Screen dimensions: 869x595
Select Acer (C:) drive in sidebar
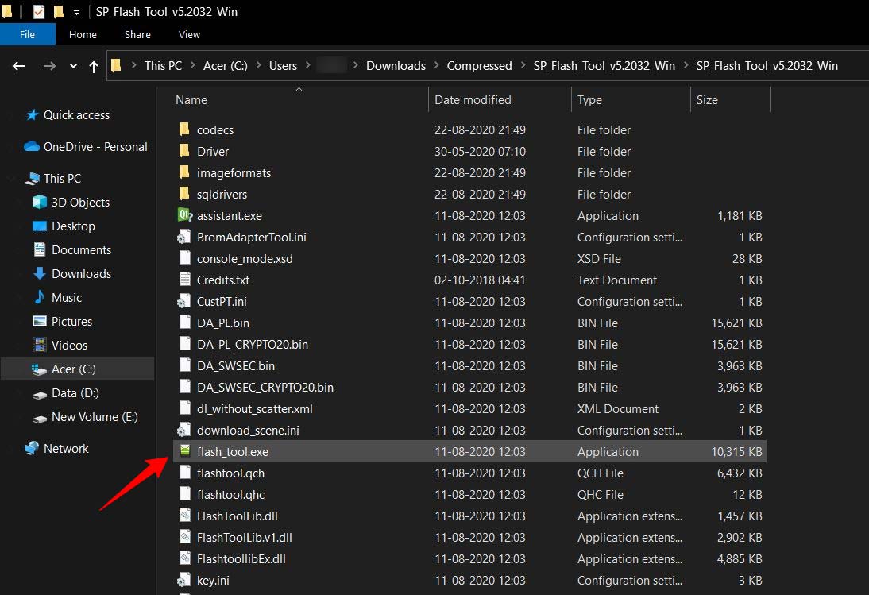click(78, 369)
